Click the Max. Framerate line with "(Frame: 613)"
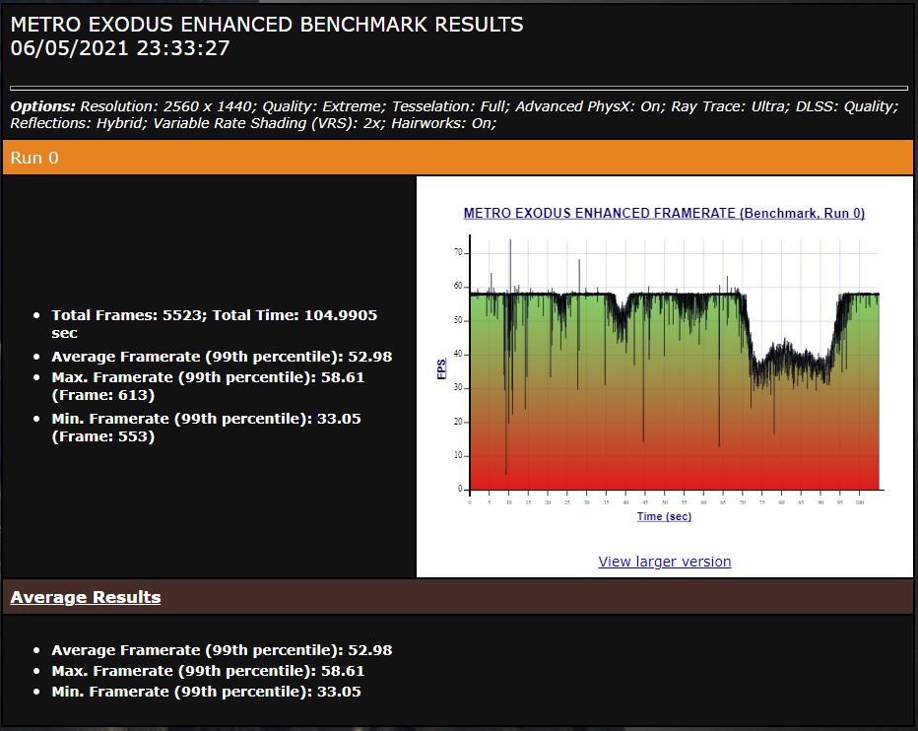 coord(208,386)
